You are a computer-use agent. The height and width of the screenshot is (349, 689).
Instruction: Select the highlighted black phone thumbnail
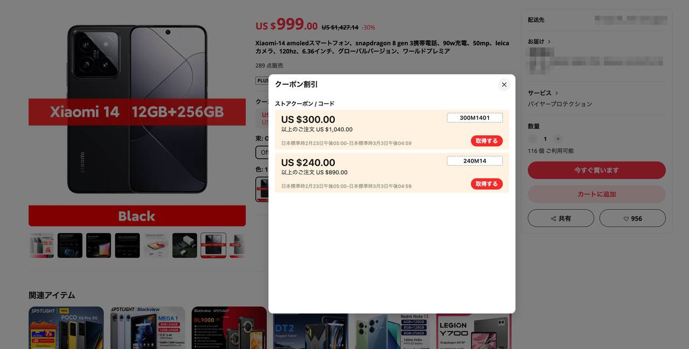pos(213,245)
